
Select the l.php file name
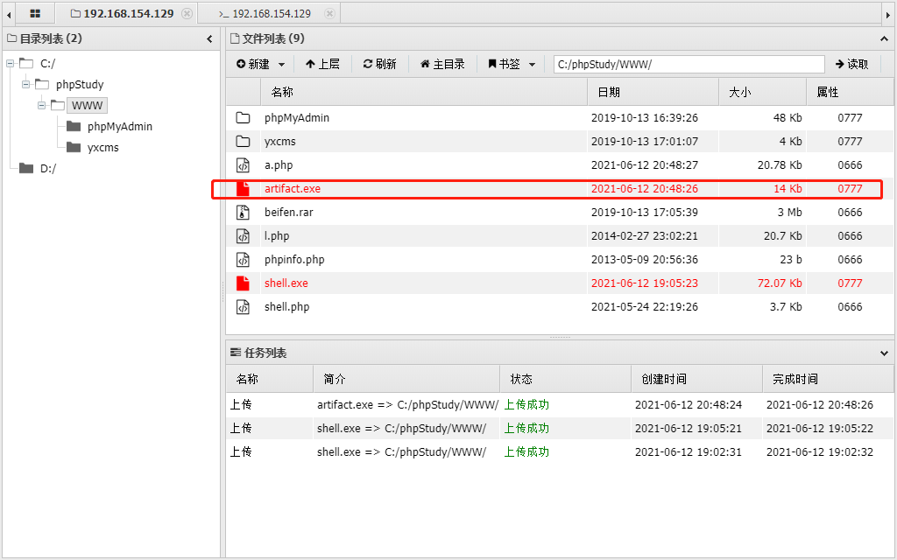[x=277, y=236]
